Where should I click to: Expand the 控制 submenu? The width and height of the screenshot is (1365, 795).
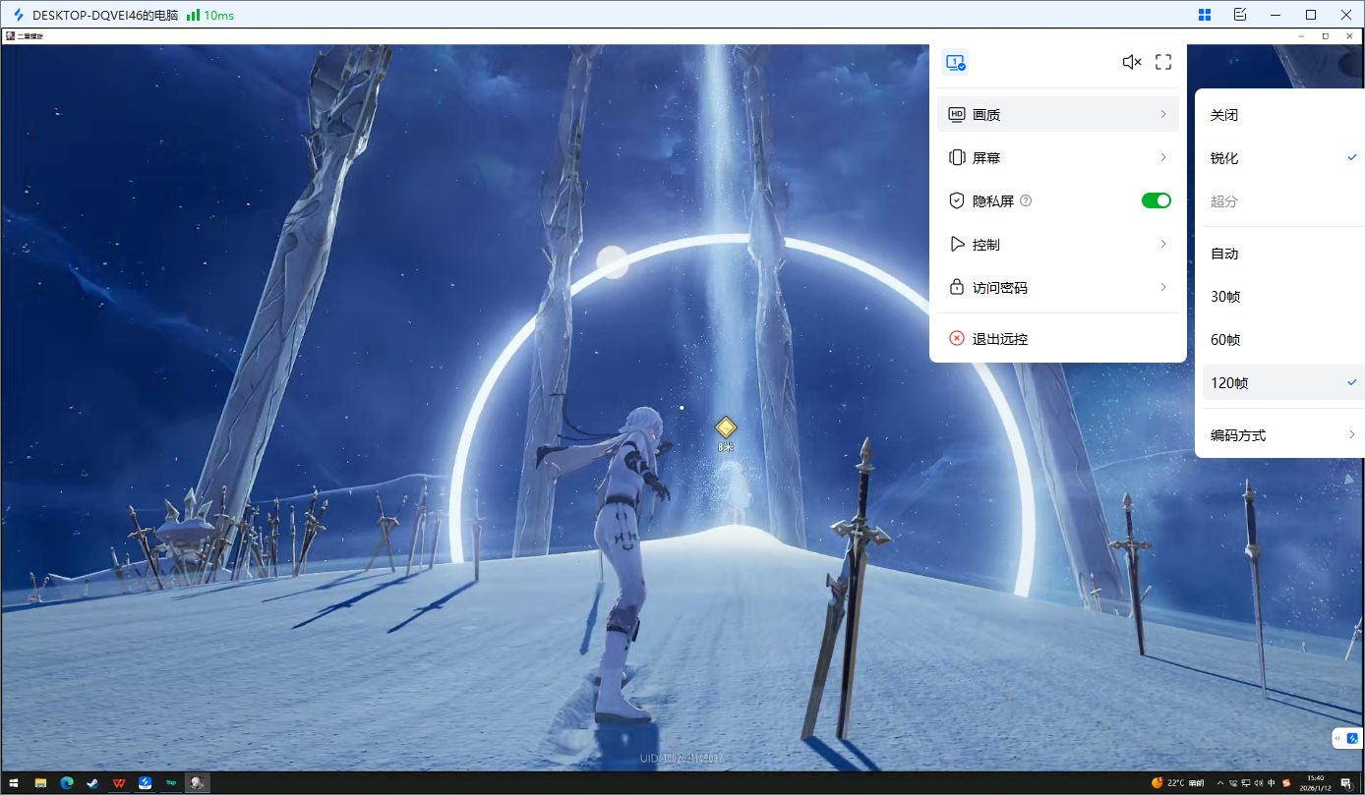pos(1057,244)
